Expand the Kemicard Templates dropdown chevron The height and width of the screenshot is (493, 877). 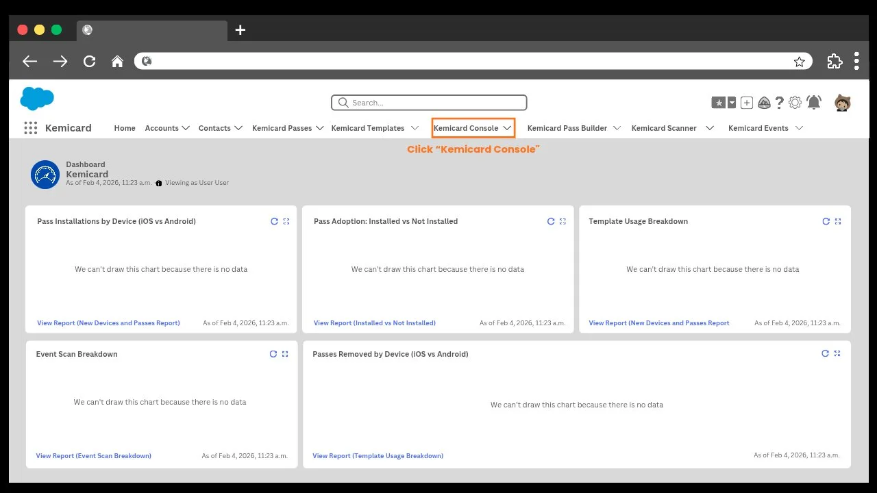415,128
